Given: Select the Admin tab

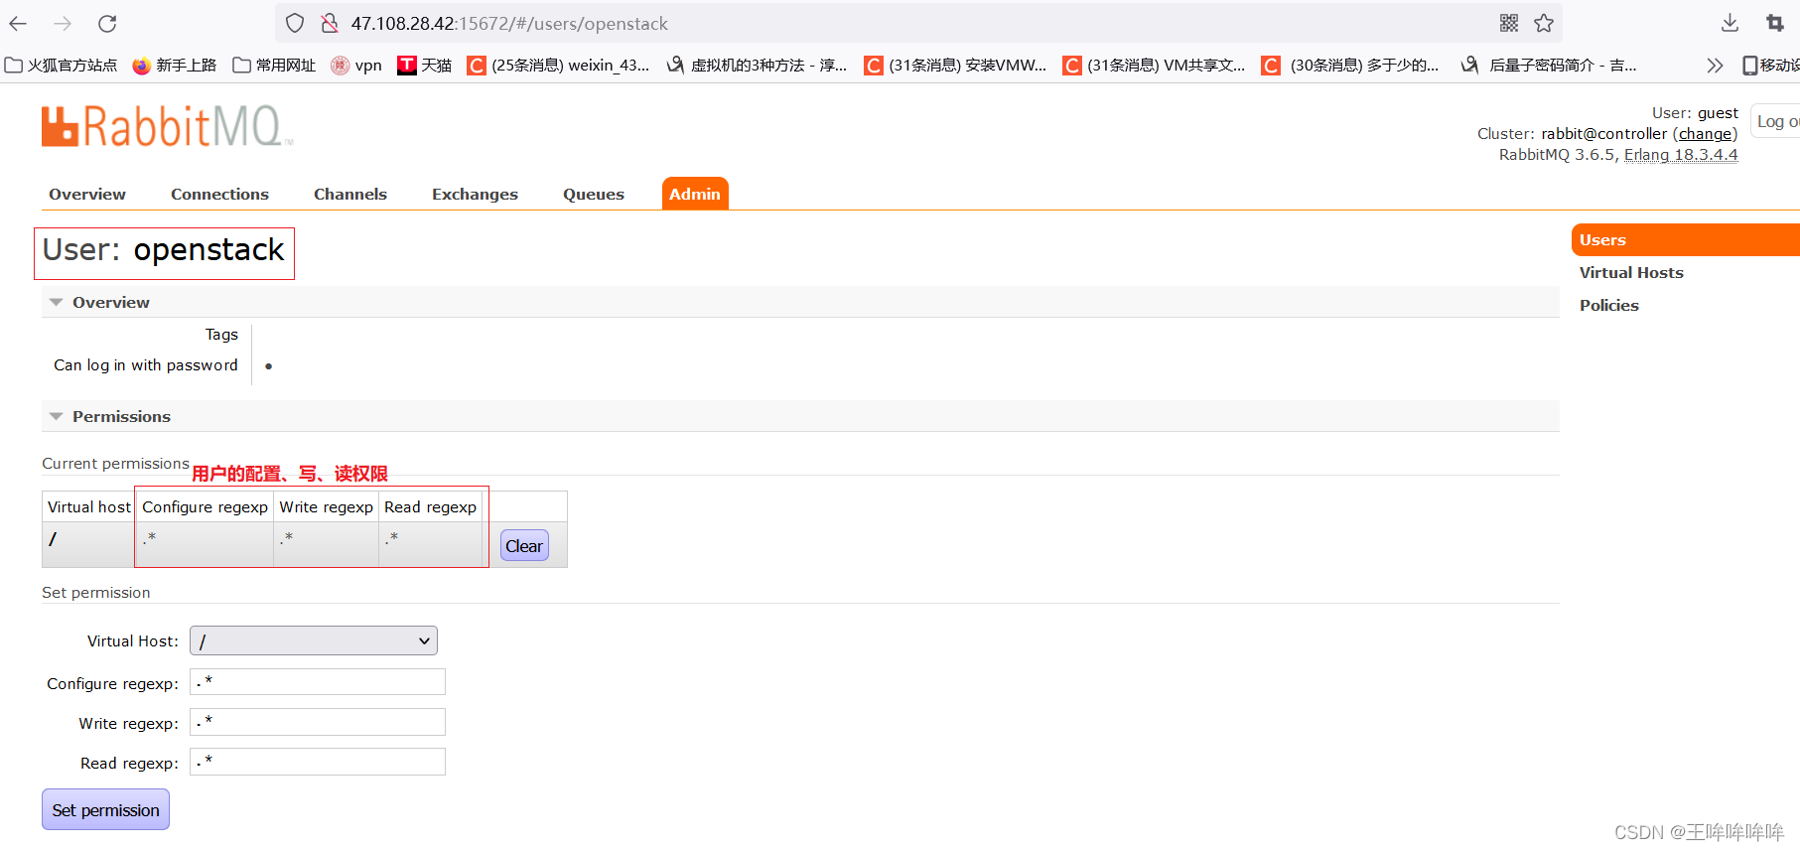Looking at the screenshot, I should pyautogui.click(x=695, y=195).
